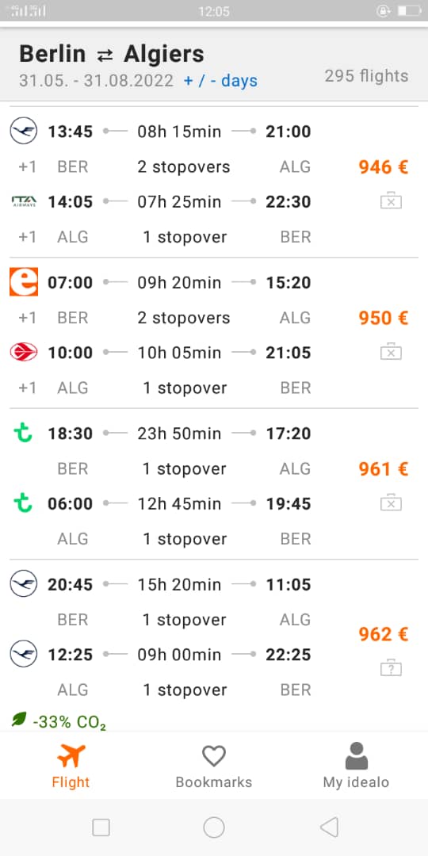Tap the no-baggage icon under 946 €

[x=391, y=201]
